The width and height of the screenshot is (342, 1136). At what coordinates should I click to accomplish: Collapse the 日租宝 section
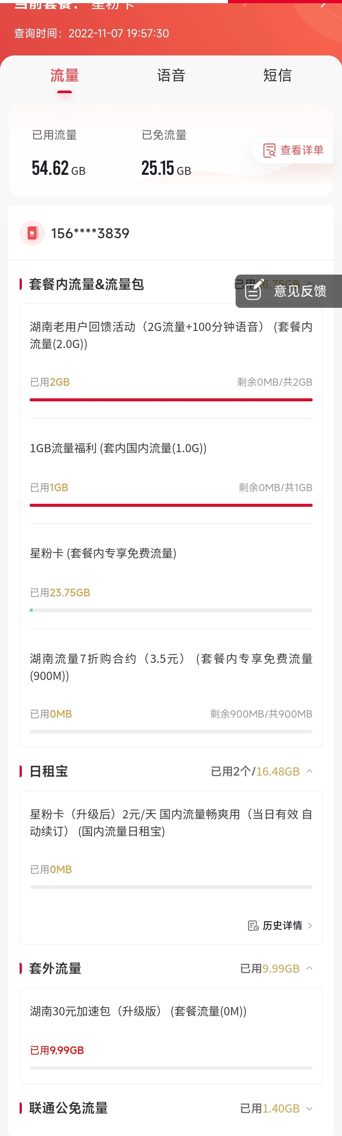[x=309, y=771]
